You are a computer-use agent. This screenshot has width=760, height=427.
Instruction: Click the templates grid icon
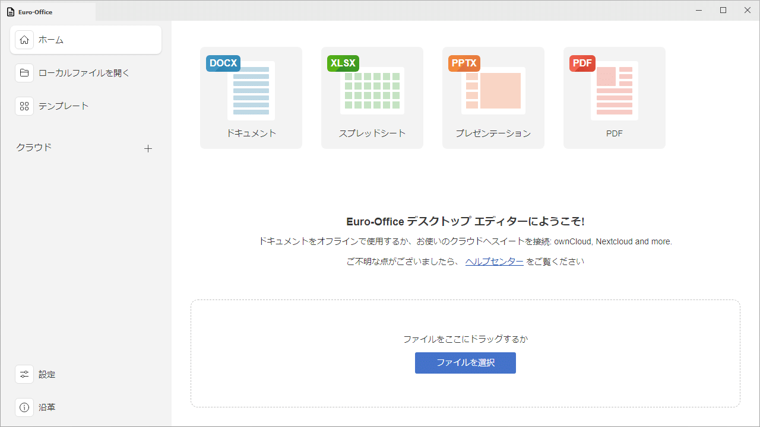pyautogui.click(x=24, y=106)
